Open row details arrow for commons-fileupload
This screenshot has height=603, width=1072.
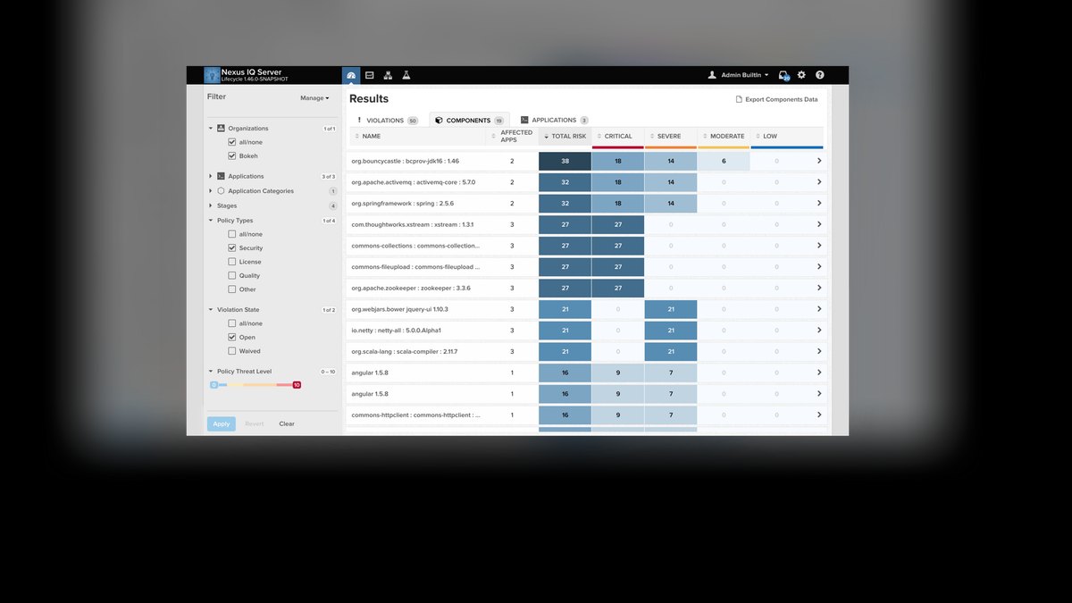819,266
